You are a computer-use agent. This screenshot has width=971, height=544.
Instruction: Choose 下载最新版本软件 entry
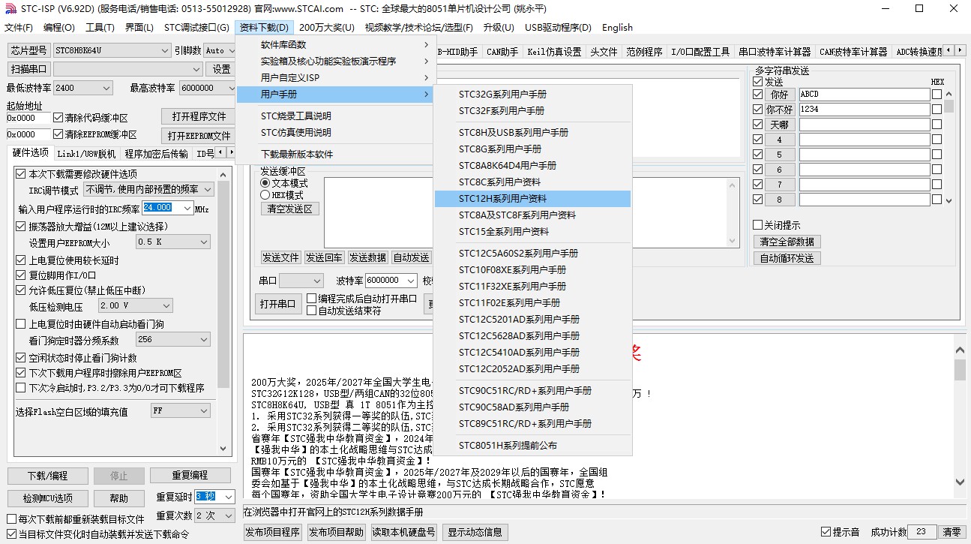(x=336, y=155)
